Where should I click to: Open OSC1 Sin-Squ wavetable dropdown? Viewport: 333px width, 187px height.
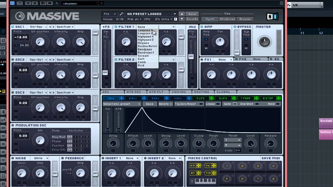(x=38, y=27)
